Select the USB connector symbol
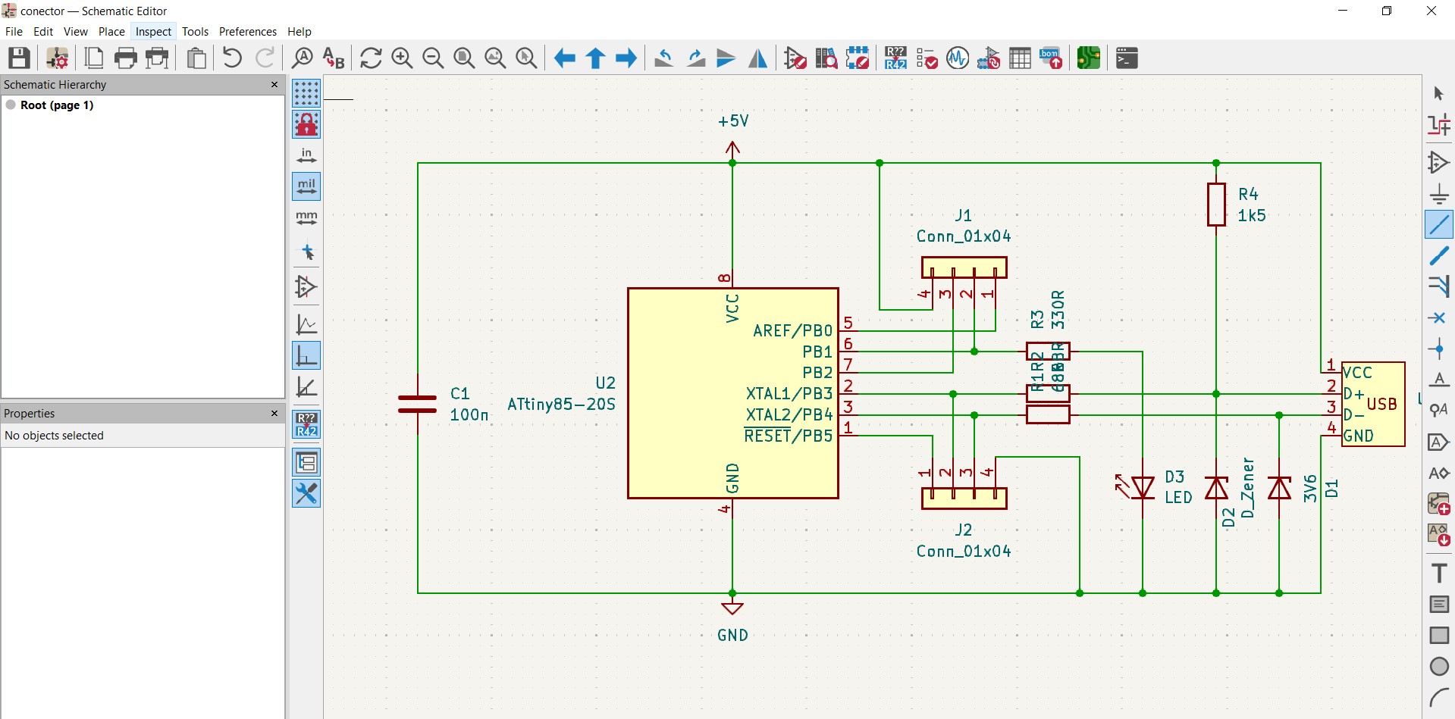Screen dimensions: 1455x719 coord(1372,404)
